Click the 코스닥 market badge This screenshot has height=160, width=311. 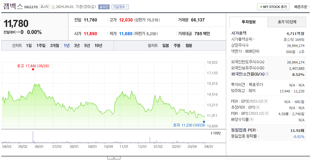click(x=44, y=7)
